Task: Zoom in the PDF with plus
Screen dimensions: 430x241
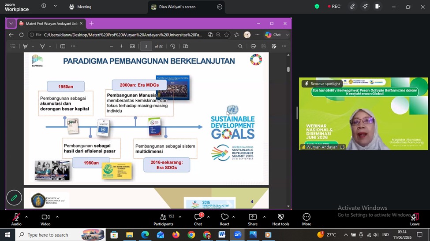Action: 121,46
